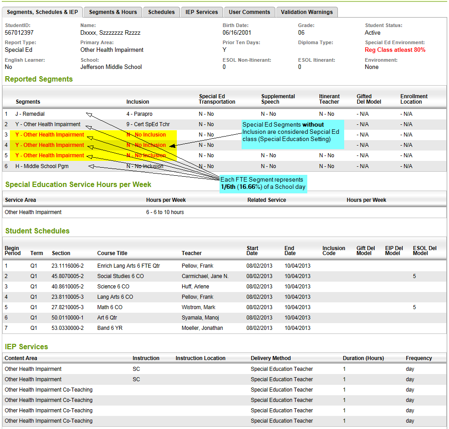Click the ESOL Del Model column header
449x429 pixels.
[x=425, y=251]
